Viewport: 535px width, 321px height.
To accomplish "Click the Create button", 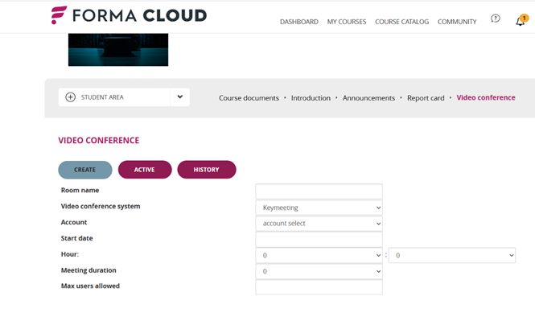I will [85, 170].
